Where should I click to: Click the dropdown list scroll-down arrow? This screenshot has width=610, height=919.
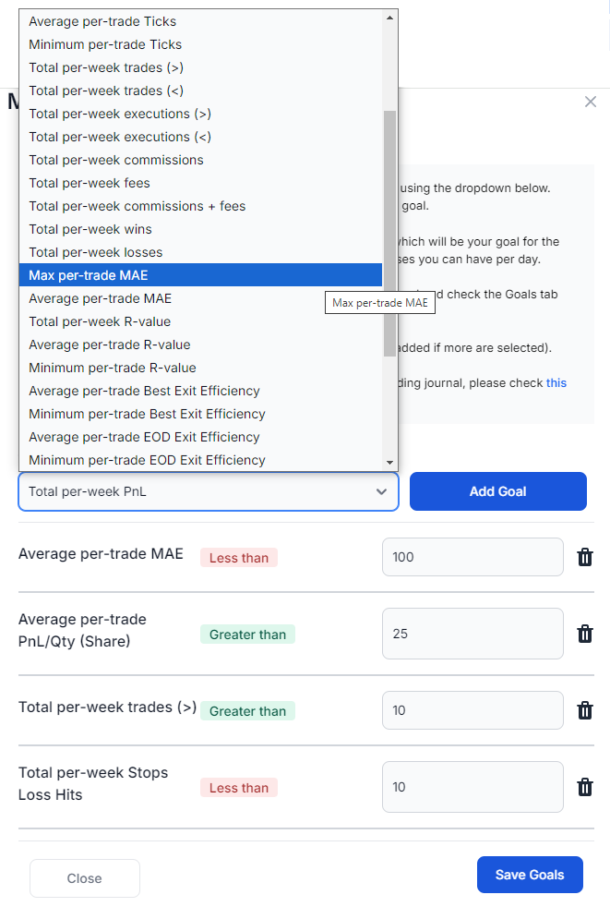[x=389, y=463]
